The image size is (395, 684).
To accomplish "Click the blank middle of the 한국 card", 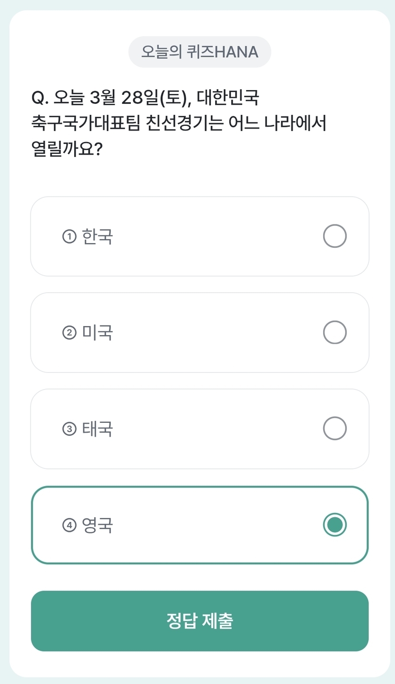I will pyautogui.click(x=214, y=236).
